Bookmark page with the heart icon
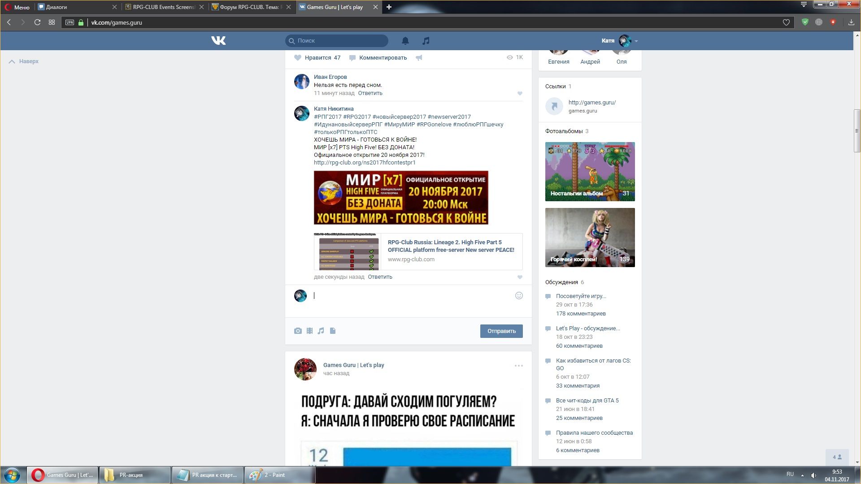 (x=786, y=22)
